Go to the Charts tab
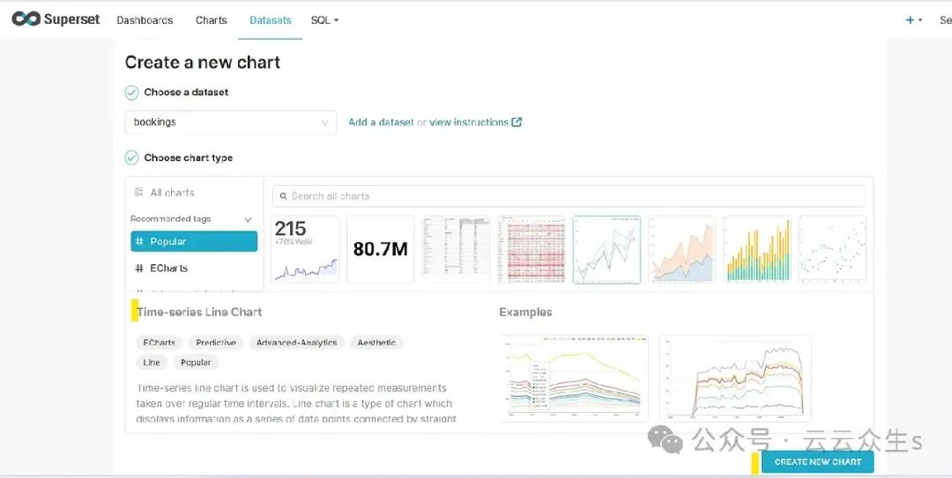This screenshot has width=952, height=478. pyautogui.click(x=212, y=20)
